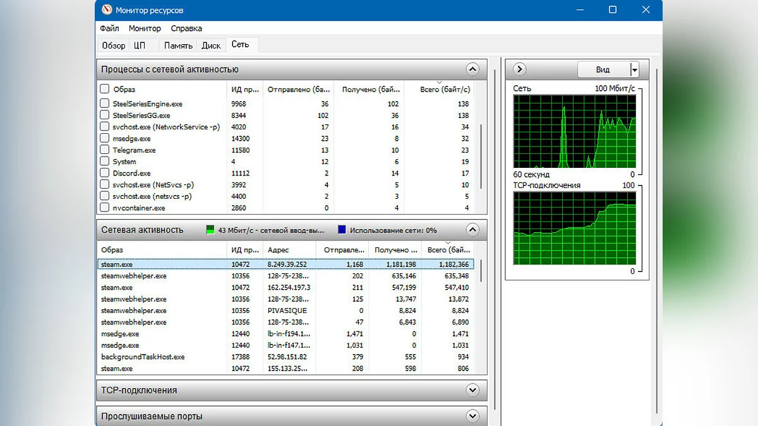The height and width of the screenshot is (426, 758).
Task: Enable the Discord.exe checkbox
Action: click(x=105, y=173)
